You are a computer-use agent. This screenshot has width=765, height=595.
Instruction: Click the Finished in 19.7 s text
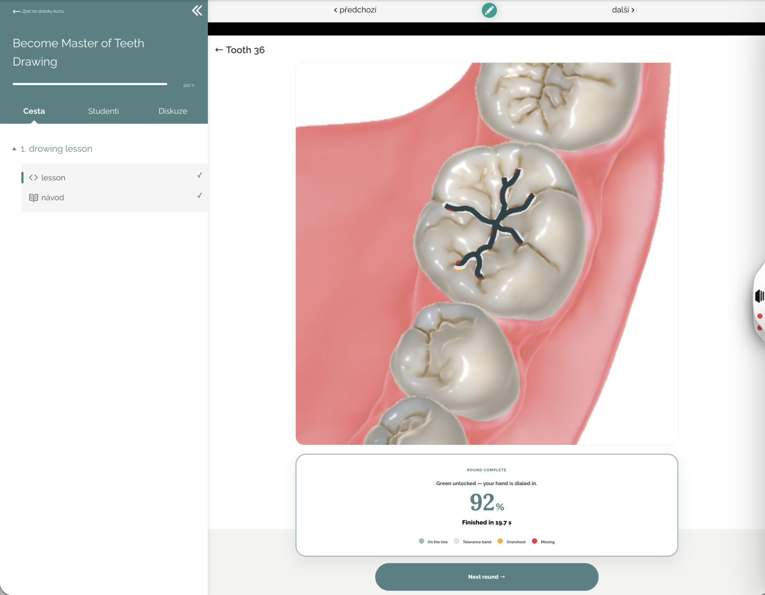coord(487,522)
